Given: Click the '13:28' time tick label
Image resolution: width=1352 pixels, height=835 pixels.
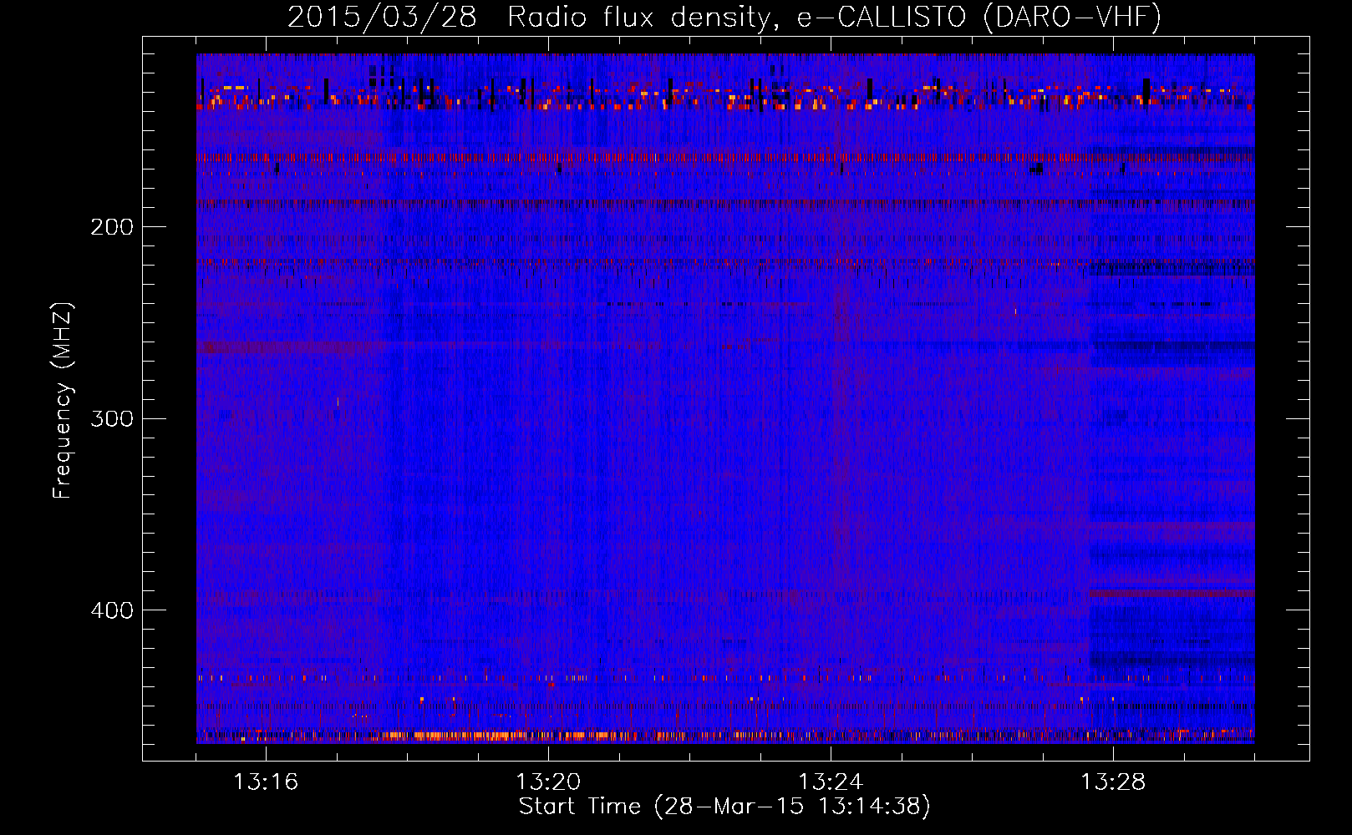Looking at the screenshot, I should pyautogui.click(x=1113, y=782).
